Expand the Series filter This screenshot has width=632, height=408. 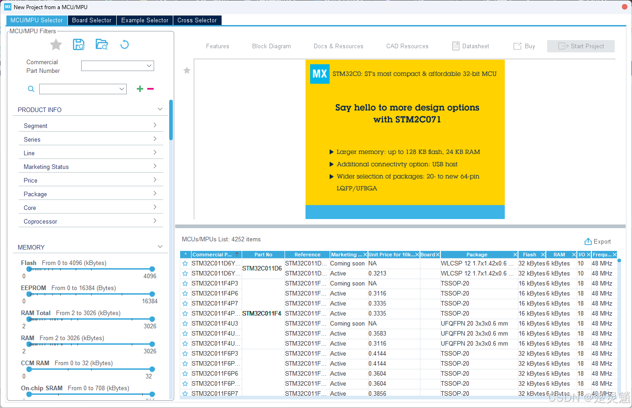point(155,139)
